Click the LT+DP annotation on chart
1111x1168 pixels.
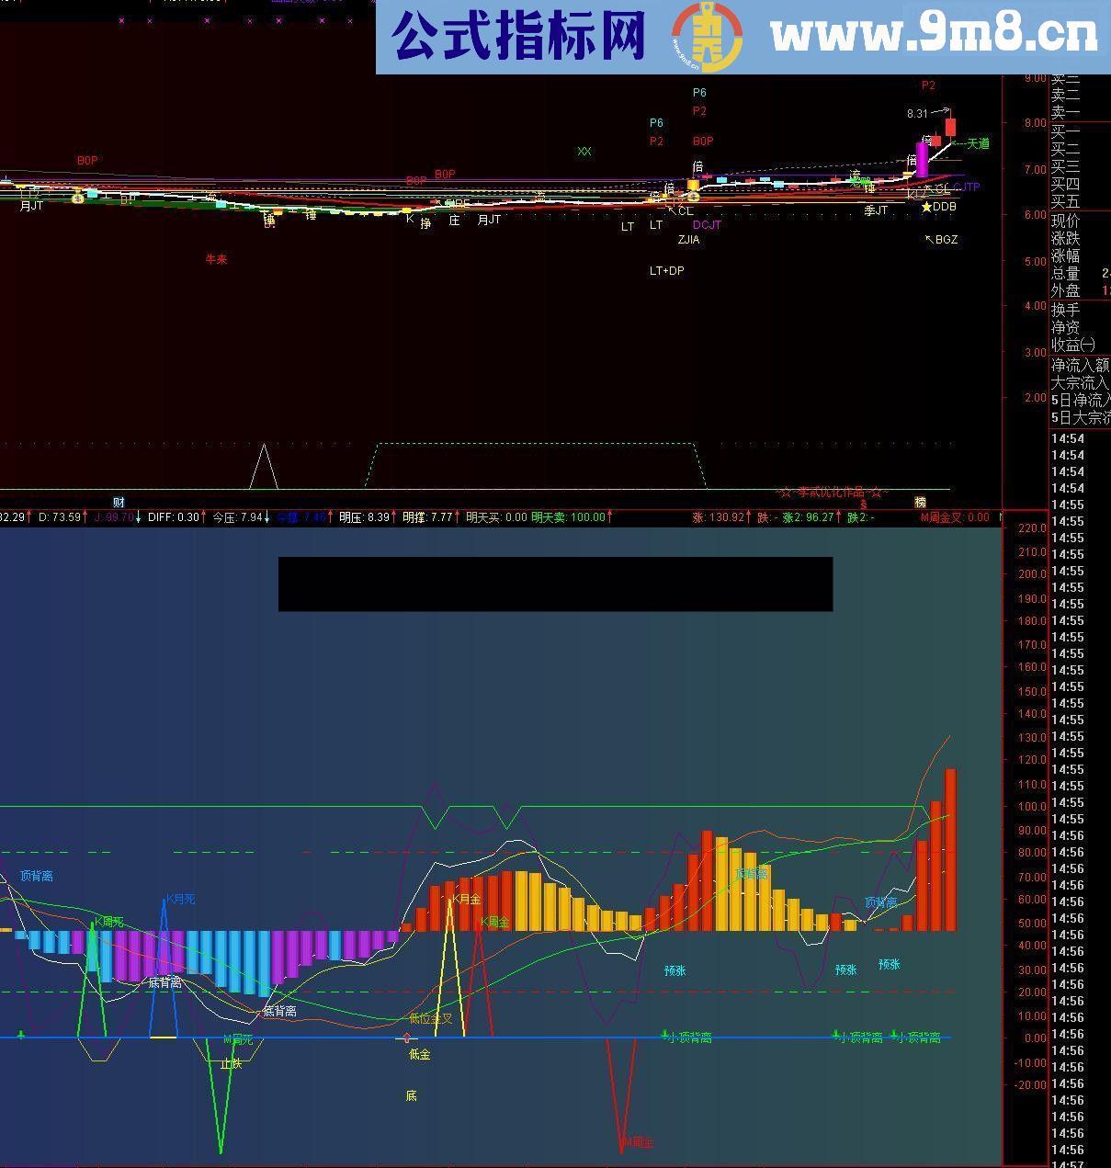coord(666,271)
